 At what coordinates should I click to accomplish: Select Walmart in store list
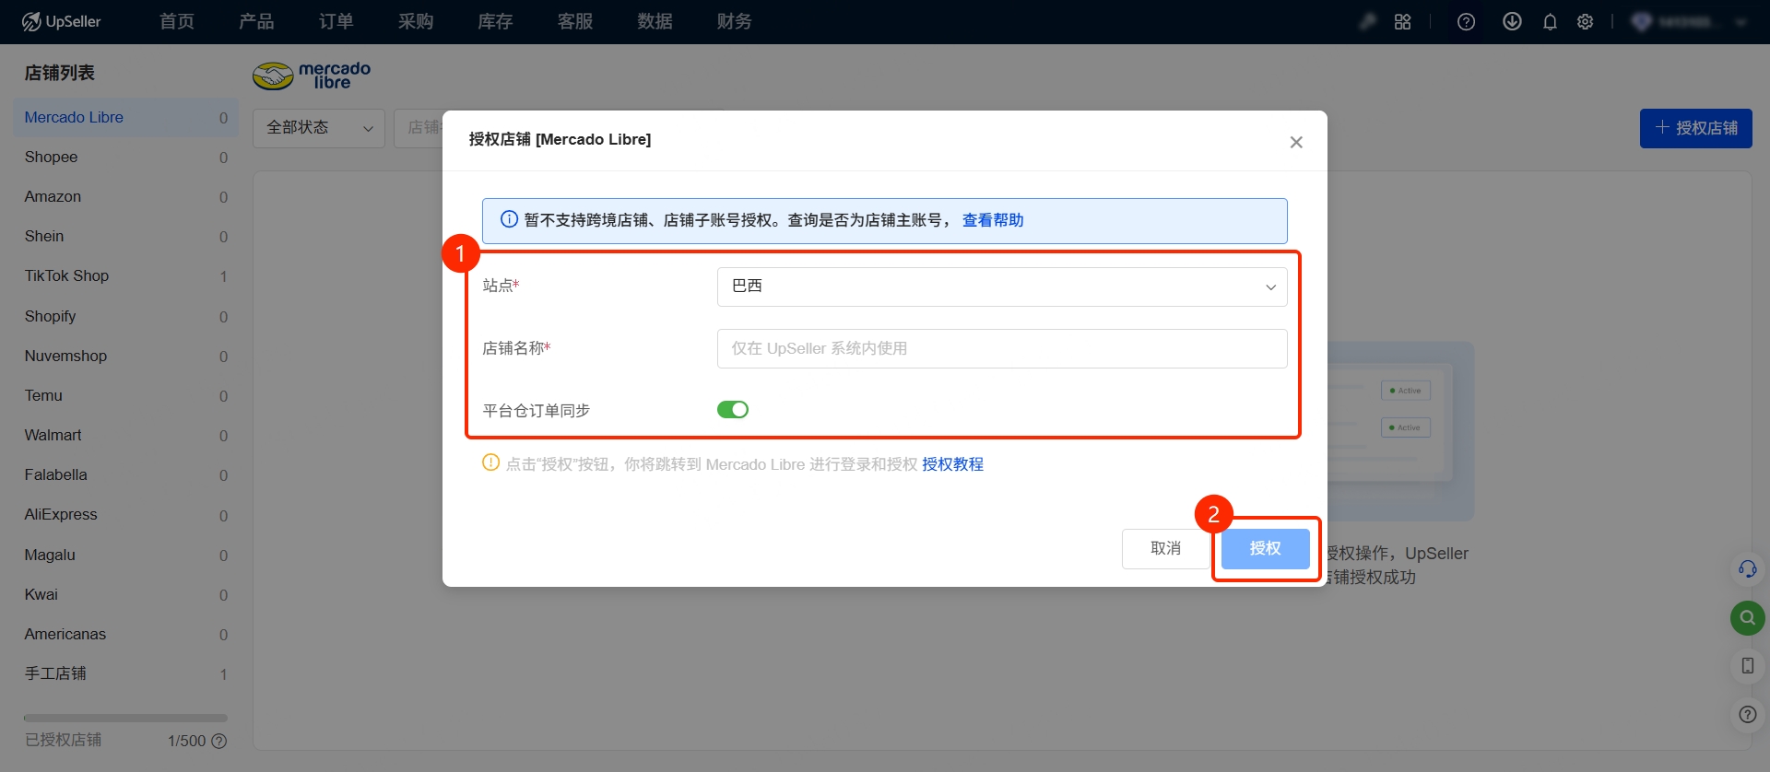pos(125,436)
